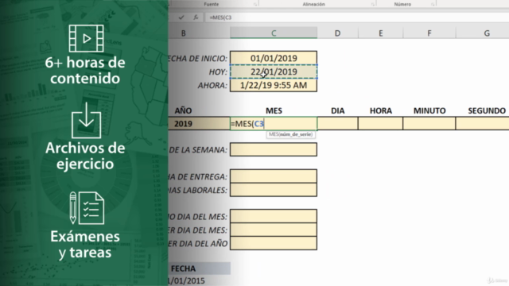The image size is (509, 286).
Task: Click first DIA DEL MES input cell
Action: [274, 216]
